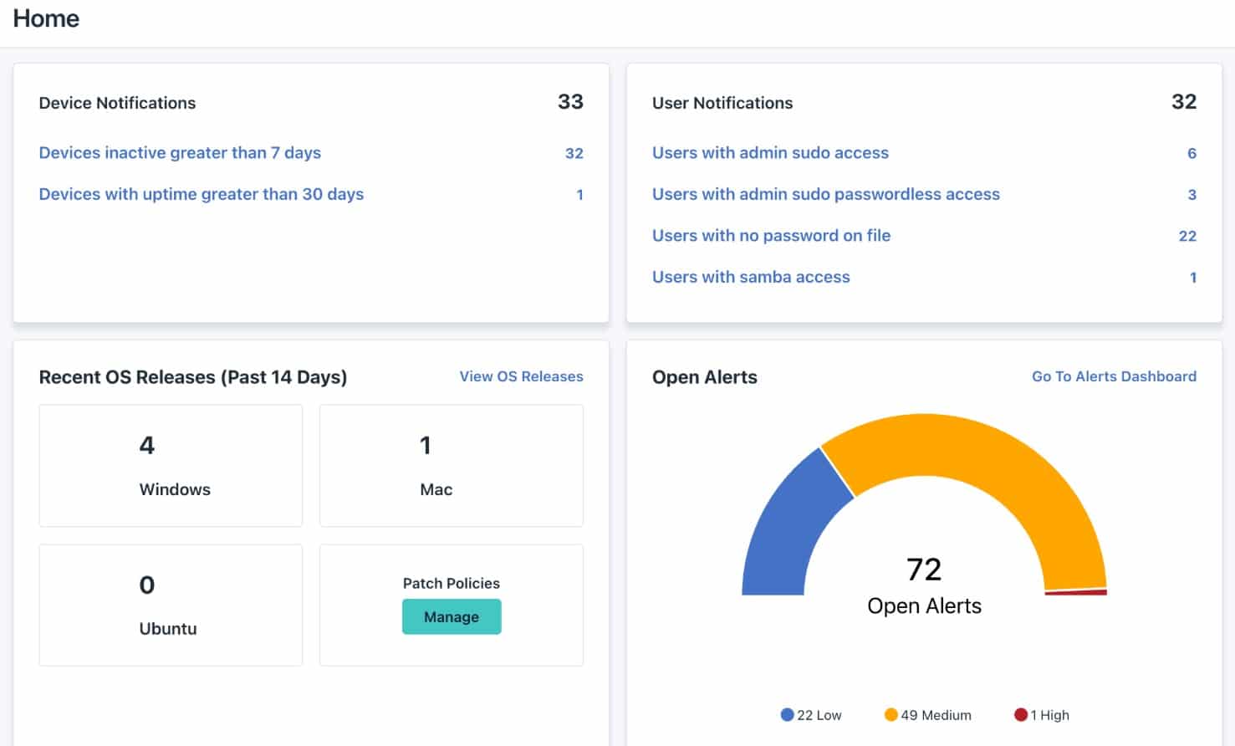Click count 6 for admin sudo access
Image resolution: width=1235 pixels, height=746 pixels.
pos(1192,153)
